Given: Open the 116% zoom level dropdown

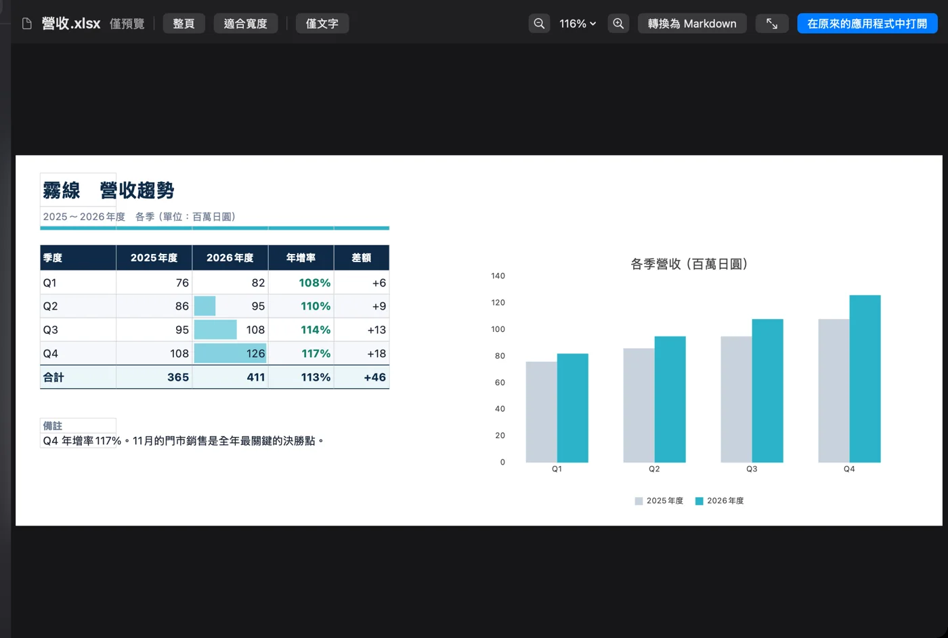Looking at the screenshot, I should click(578, 24).
